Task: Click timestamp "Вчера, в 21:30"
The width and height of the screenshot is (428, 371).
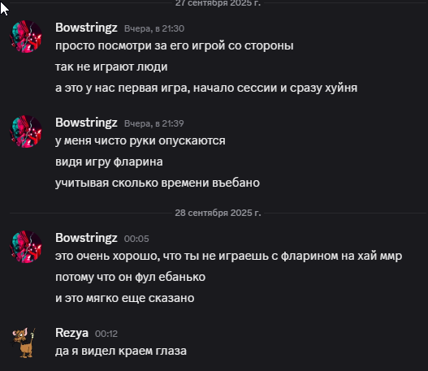Action: [x=154, y=28]
